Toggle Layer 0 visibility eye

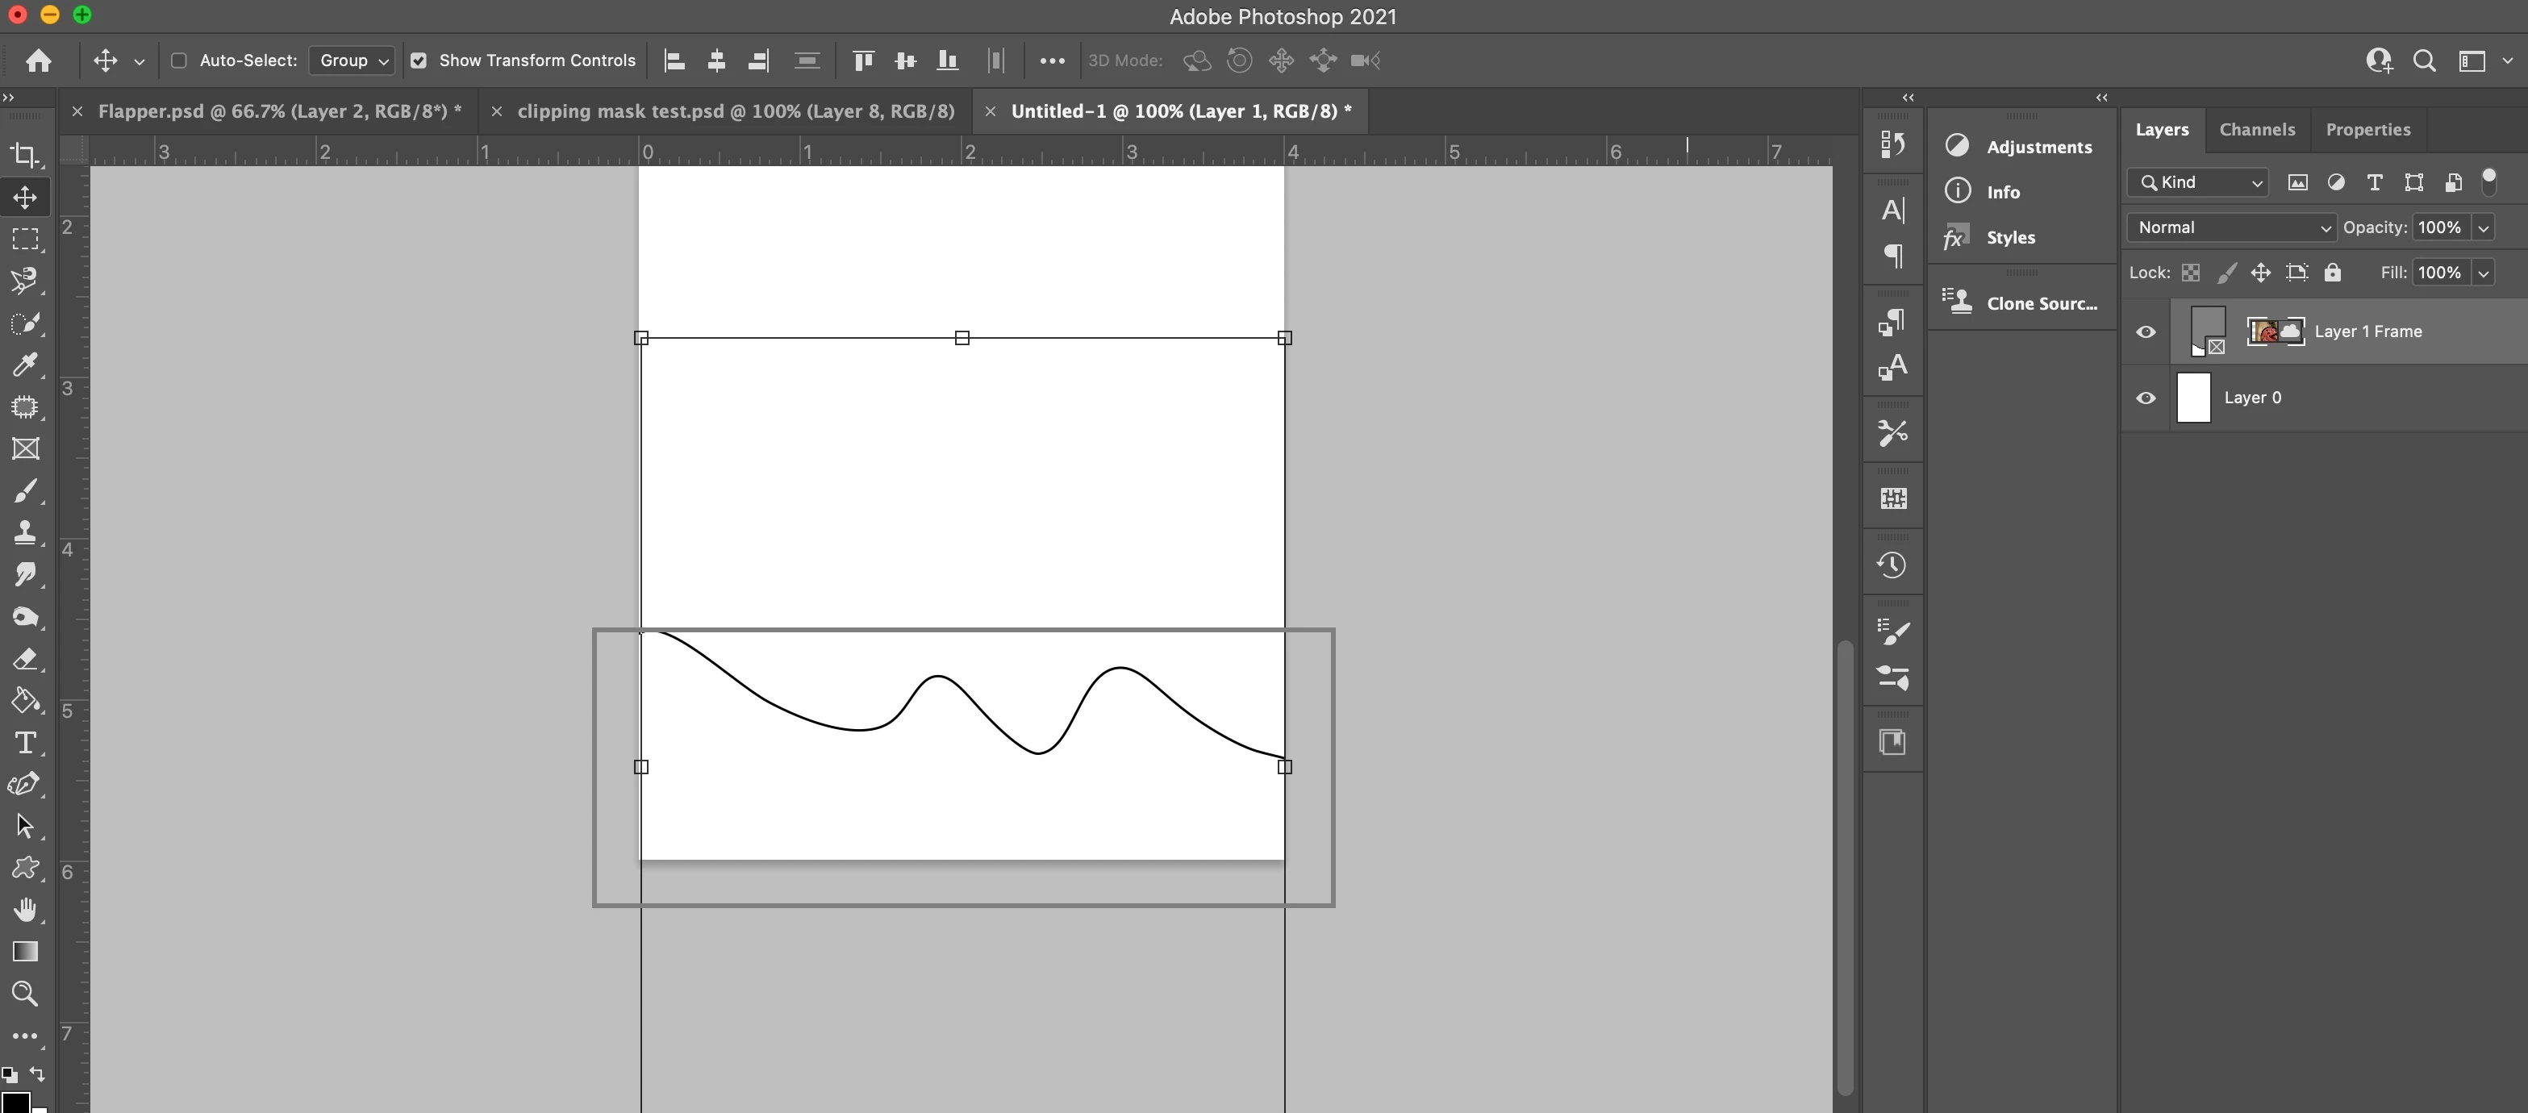click(2146, 398)
